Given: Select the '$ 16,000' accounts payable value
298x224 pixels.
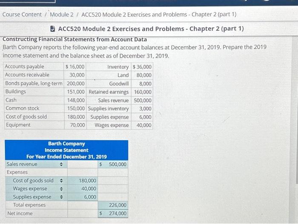Looking at the screenshot, I should point(75,67).
